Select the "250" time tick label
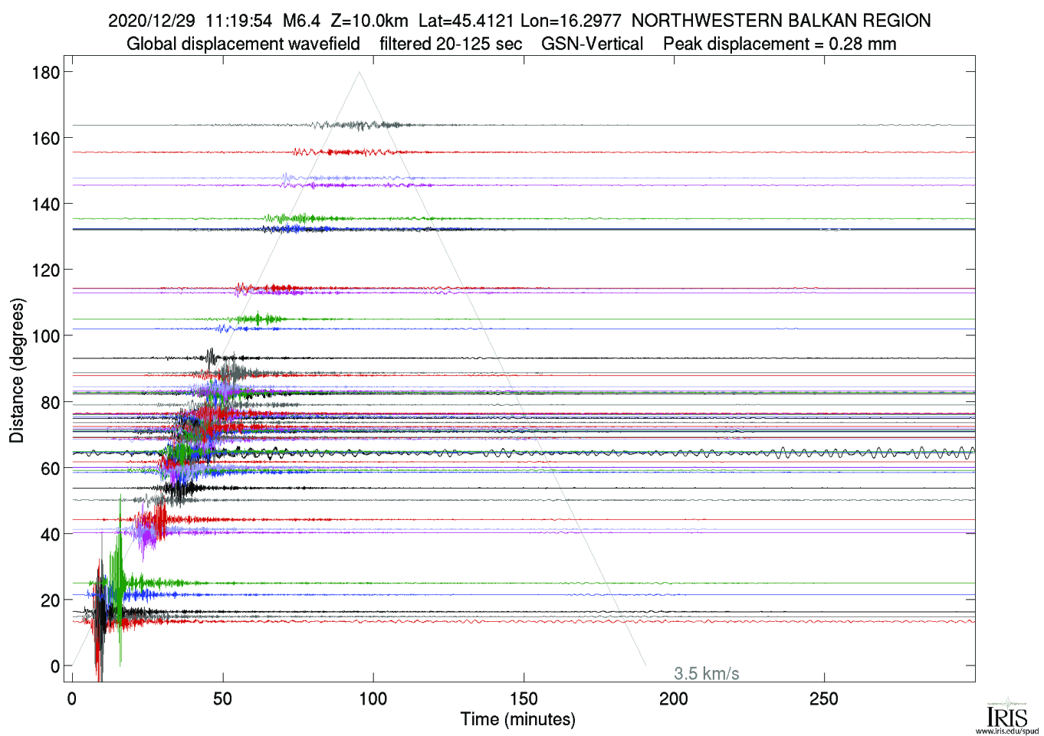 pyautogui.click(x=823, y=698)
